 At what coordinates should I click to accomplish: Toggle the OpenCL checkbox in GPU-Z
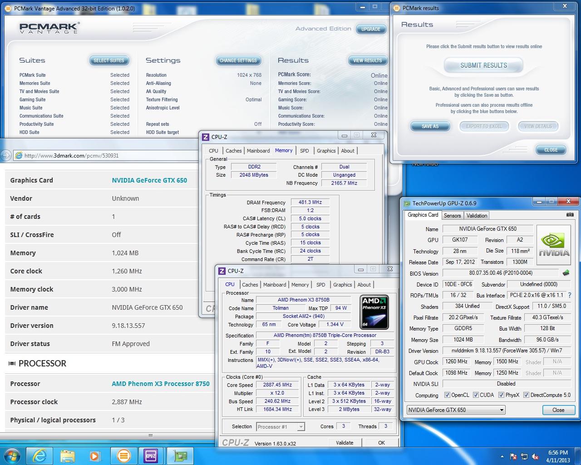(447, 395)
